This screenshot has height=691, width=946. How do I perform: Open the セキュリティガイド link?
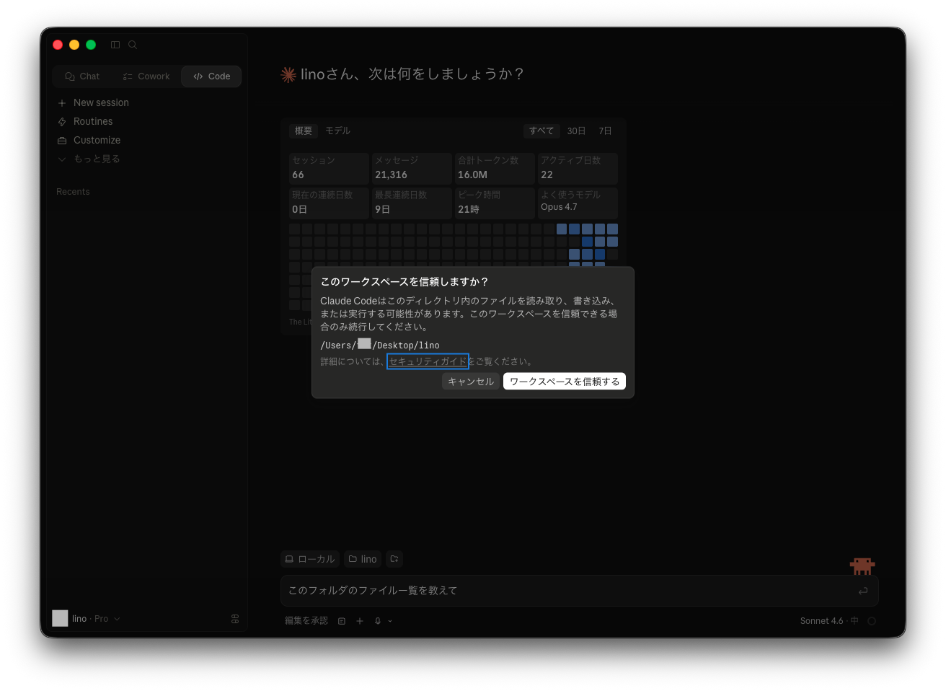click(428, 361)
